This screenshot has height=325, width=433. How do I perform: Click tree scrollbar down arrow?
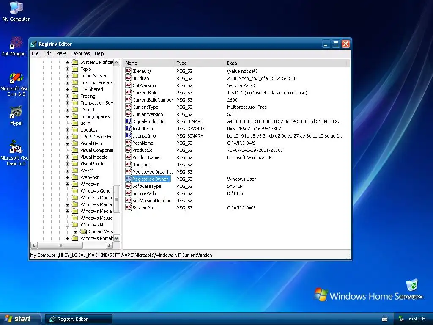tap(117, 238)
